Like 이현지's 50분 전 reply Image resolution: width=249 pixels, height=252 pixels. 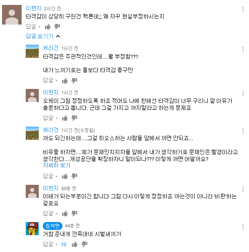(x=64, y=213)
